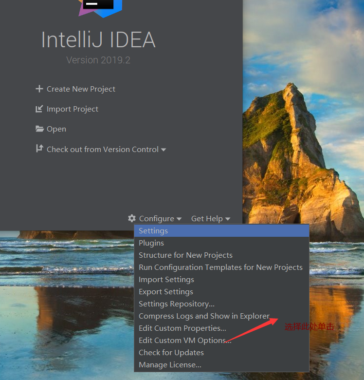
Task: Open Settings Repository...
Action: coord(221,304)
